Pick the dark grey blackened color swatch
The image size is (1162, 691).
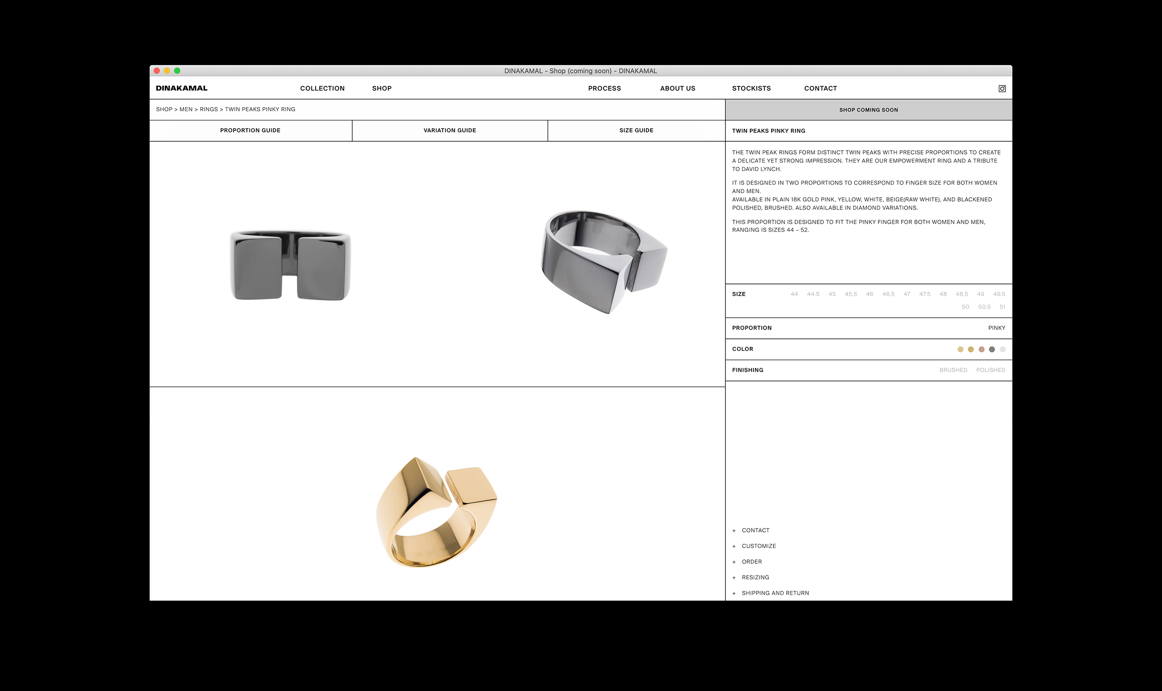coord(991,349)
